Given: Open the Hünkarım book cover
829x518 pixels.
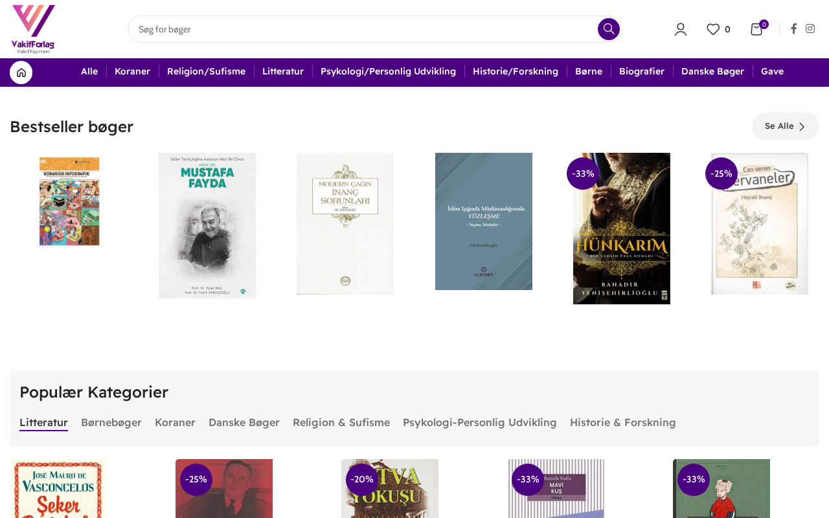Looking at the screenshot, I should tap(622, 229).
